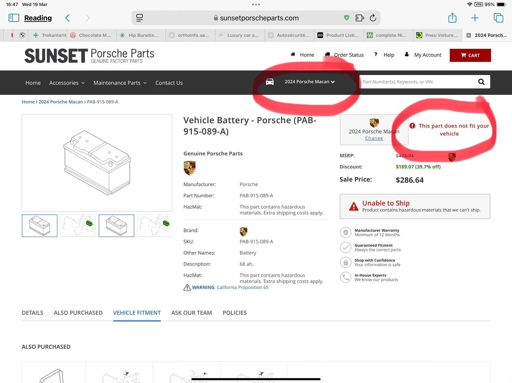Expand the Accessories dropdown menu

67,83
